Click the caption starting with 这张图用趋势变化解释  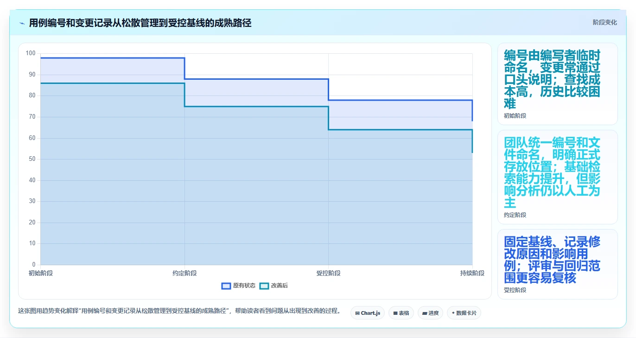click(179, 311)
